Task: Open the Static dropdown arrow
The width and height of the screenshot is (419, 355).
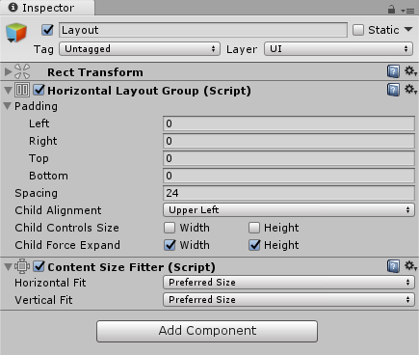Action: [408, 30]
